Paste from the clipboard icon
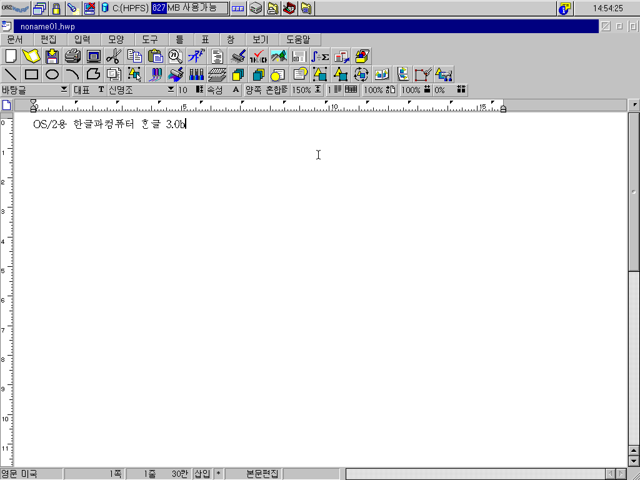The width and height of the screenshot is (640, 480). (155, 56)
